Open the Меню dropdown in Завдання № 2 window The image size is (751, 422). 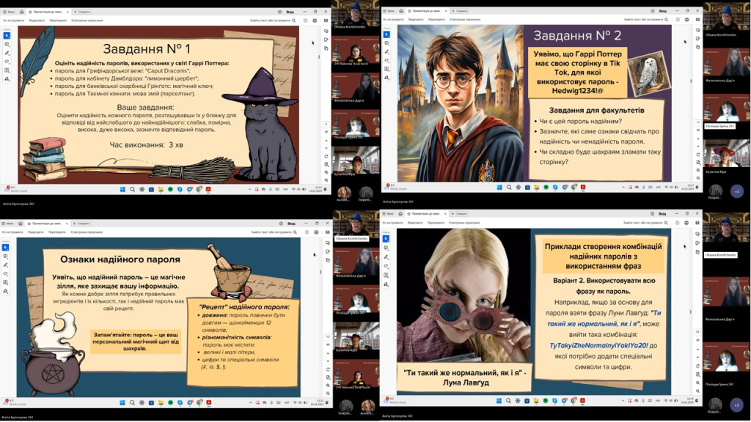tap(389, 10)
